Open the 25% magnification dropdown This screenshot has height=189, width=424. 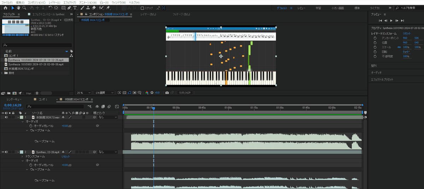[x=84, y=92]
